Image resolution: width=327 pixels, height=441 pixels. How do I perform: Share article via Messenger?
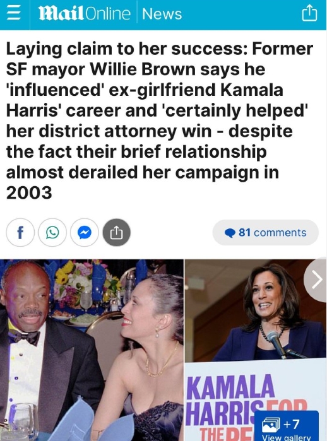(85, 232)
